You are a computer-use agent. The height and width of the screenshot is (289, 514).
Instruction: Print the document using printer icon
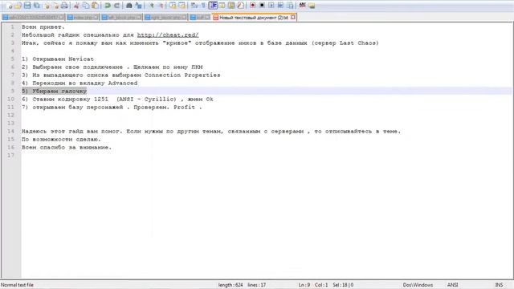pyautogui.click(x=64, y=6)
